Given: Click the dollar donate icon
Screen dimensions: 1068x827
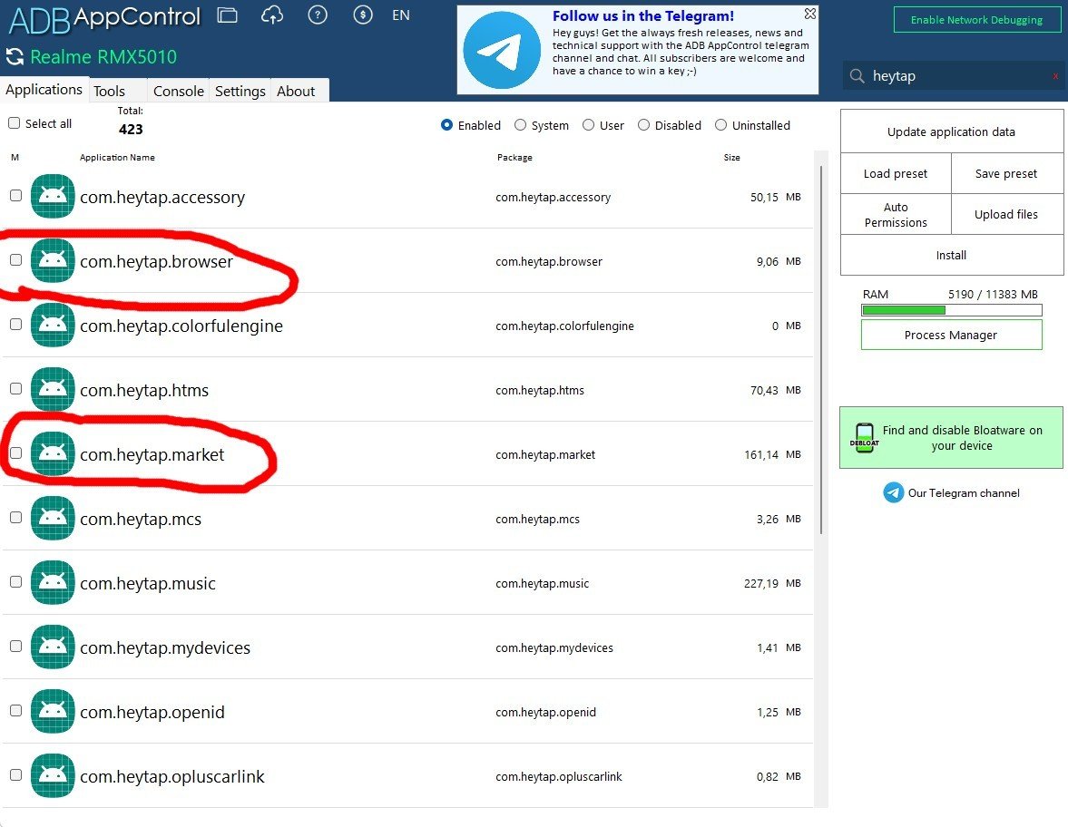Looking at the screenshot, I should point(362,15).
